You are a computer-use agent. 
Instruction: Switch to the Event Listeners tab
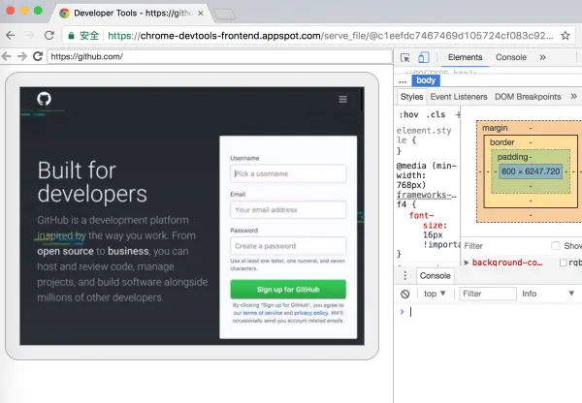tap(459, 97)
